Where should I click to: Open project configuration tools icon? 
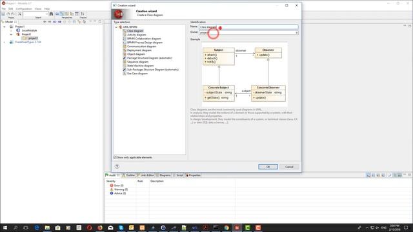[x=19, y=14]
